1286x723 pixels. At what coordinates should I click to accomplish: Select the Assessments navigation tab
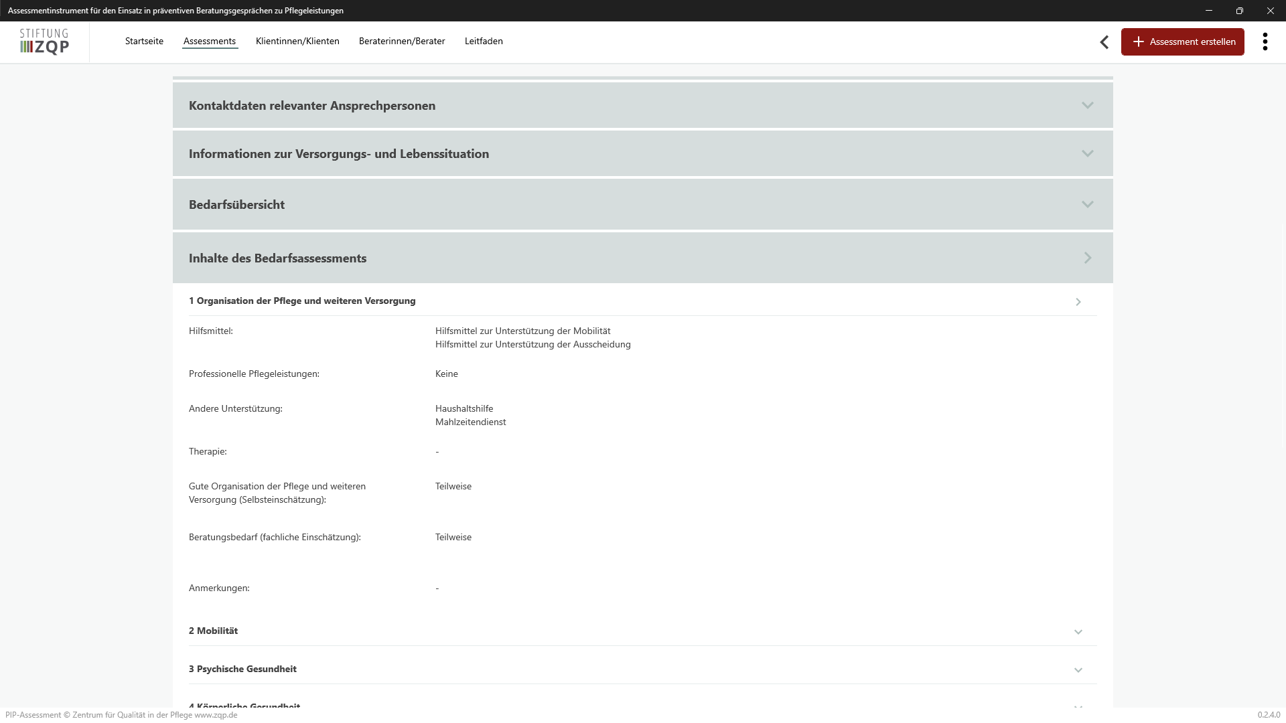click(x=210, y=42)
